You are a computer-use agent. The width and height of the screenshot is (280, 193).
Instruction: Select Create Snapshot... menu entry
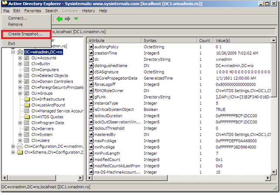click(26, 34)
